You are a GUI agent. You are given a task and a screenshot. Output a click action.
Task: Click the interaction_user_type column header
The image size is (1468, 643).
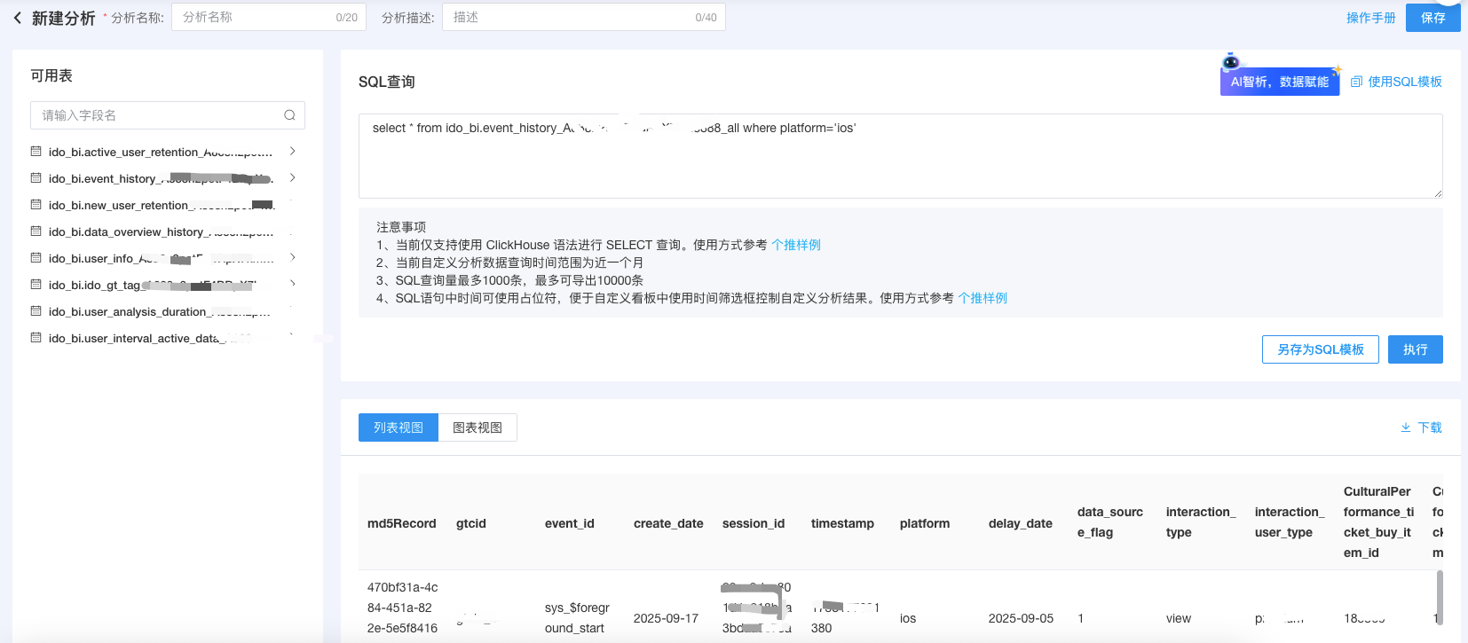point(1290,522)
